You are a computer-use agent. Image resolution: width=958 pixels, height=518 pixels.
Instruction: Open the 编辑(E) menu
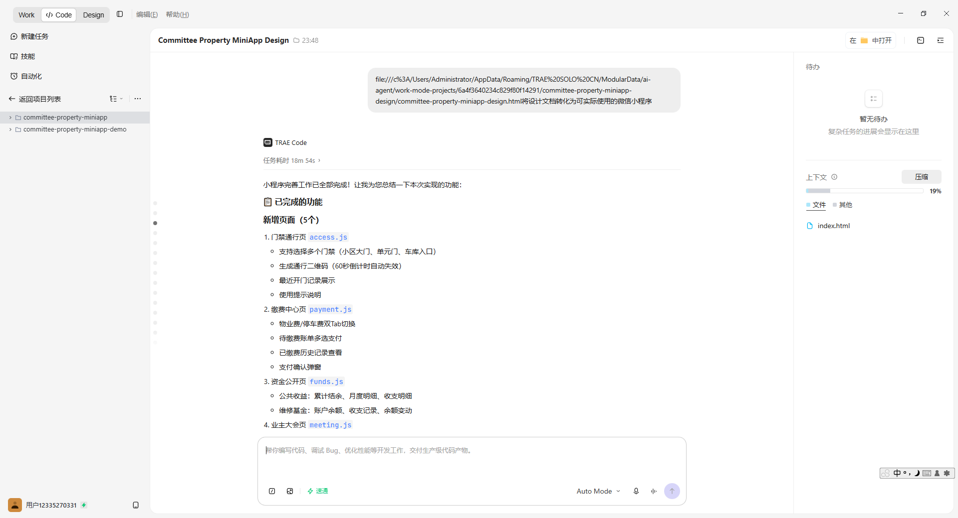point(147,14)
